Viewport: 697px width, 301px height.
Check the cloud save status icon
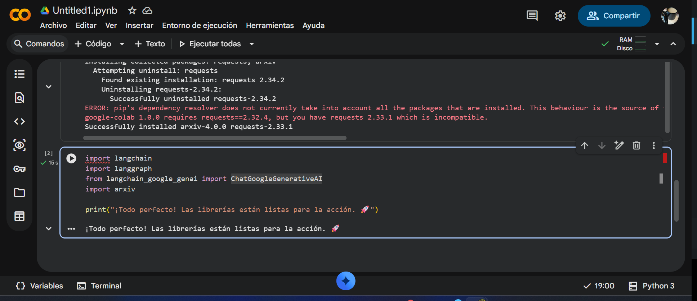147,10
